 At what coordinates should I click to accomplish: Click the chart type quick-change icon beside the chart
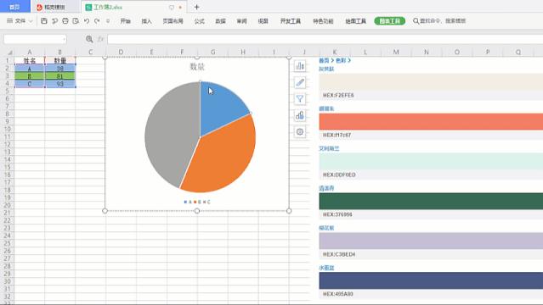coord(300,115)
